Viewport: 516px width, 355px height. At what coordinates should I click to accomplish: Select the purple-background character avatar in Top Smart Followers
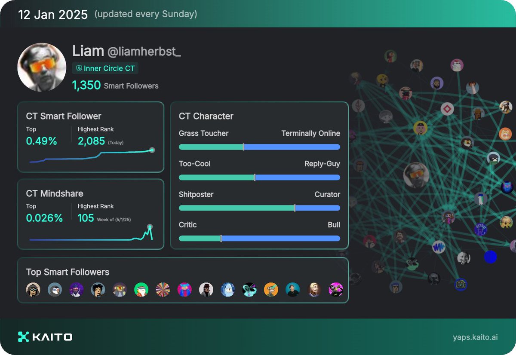[x=77, y=290]
